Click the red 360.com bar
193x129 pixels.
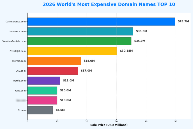click(53, 71)
